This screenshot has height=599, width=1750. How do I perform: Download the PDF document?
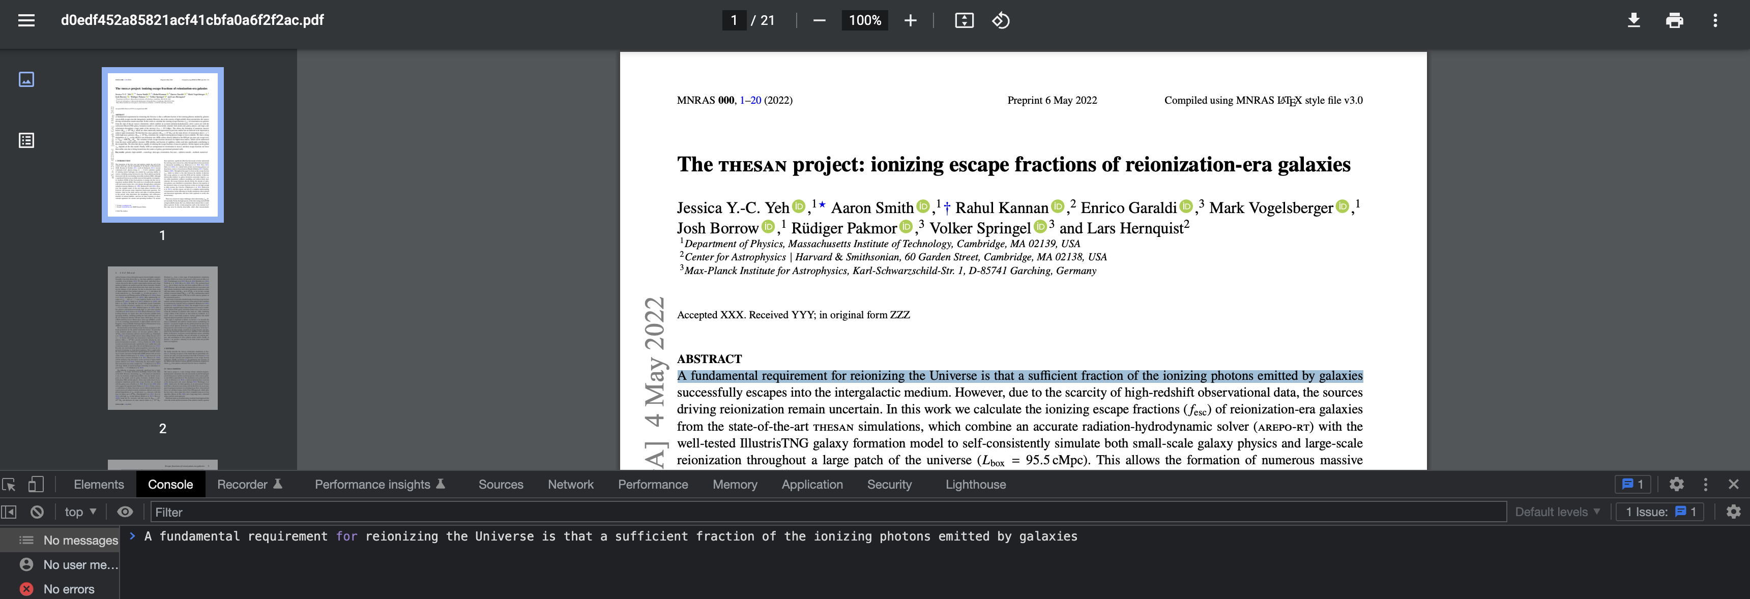(1633, 20)
